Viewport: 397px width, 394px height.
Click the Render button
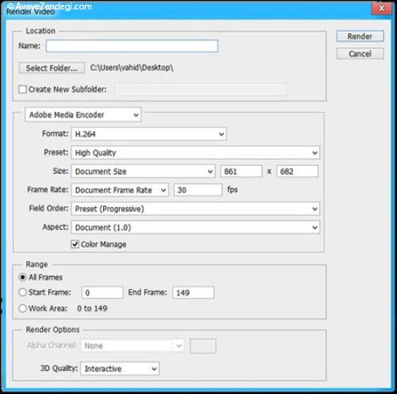(x=360, y=36)
